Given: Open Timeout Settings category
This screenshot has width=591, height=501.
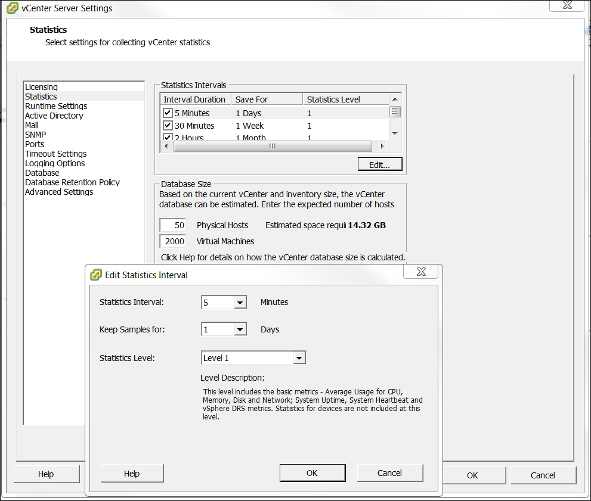Looking at the screenshot, I should [x=56, y=154].
